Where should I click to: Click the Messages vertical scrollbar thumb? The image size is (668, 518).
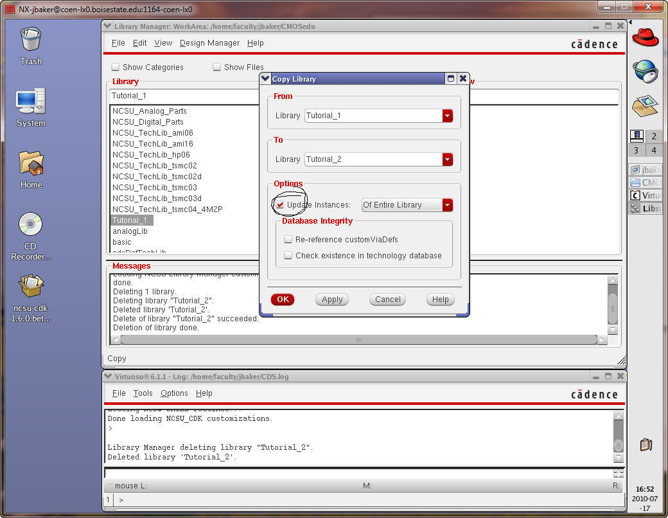(x=612, y=308)
